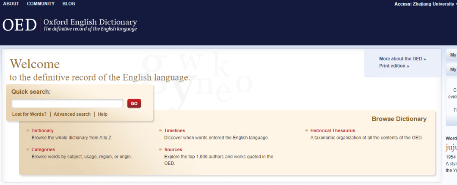457x185 pixels.
Task: Open the COMMUNITY menu item
Action: pyautogui.click(x=41, y=4)
